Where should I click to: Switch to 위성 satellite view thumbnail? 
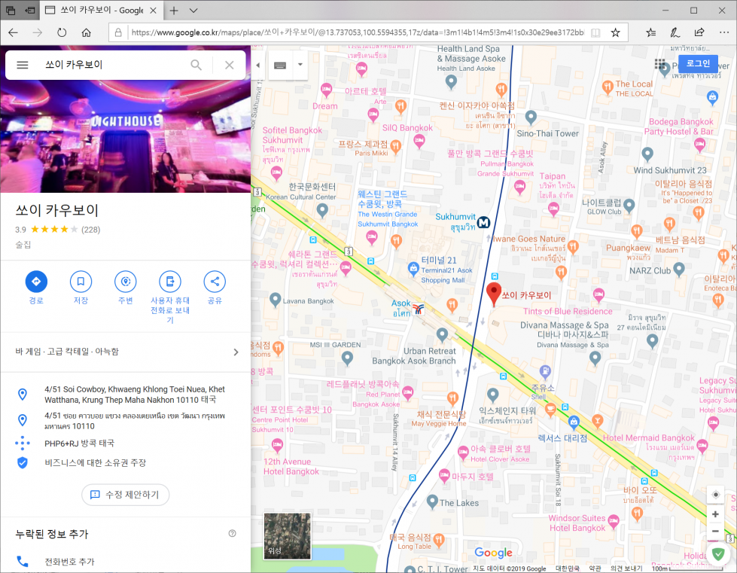(x=287, y=536)
